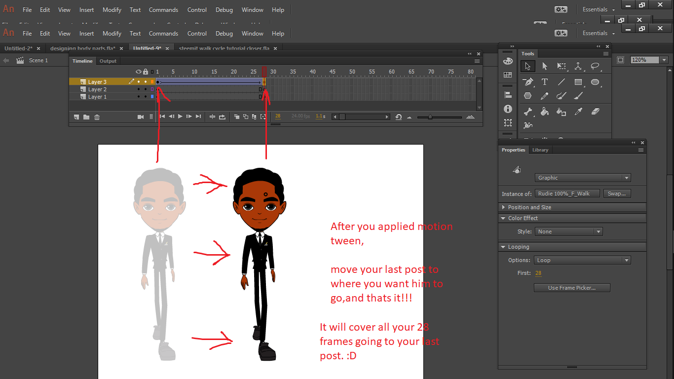The image size is (674, 379).
Task: Select the 3D Rotation tool
Action: pos(578,66)
